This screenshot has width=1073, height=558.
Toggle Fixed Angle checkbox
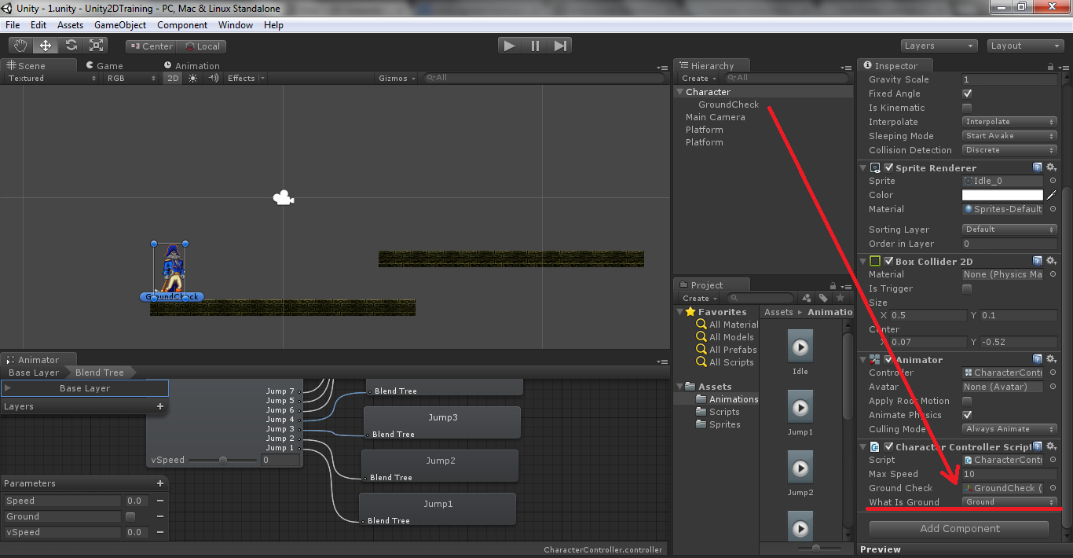(x=967, y=94)
